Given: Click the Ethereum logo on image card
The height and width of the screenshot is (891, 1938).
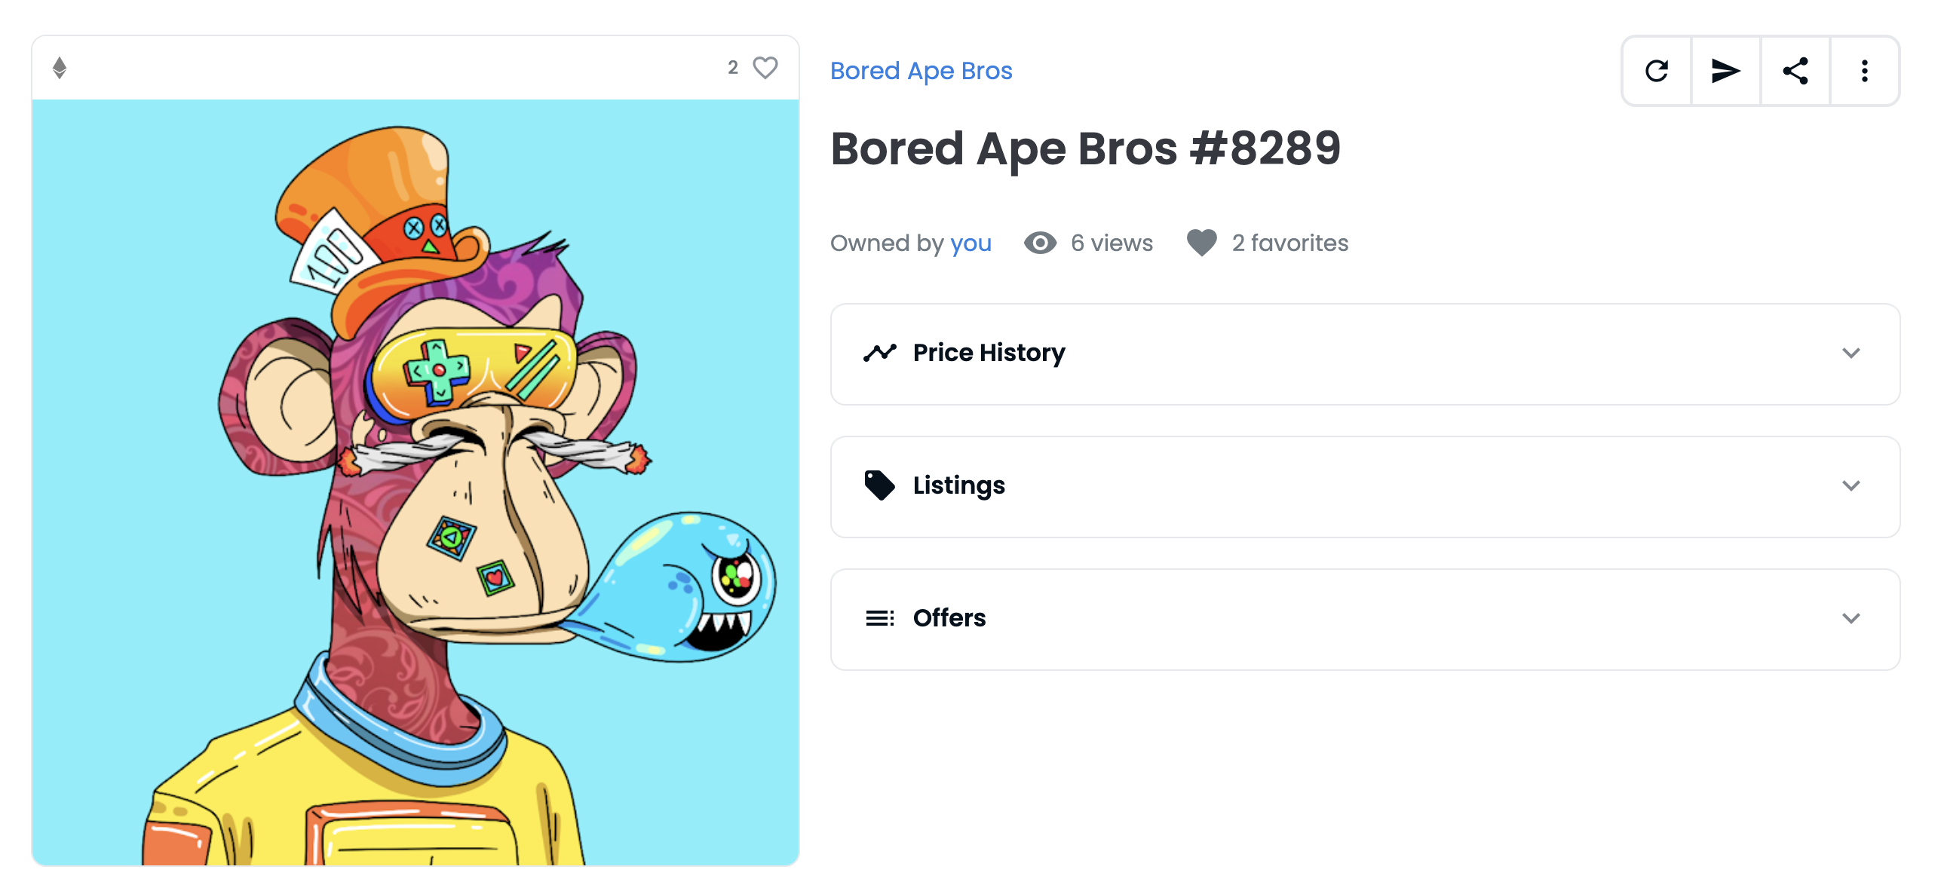Looking at the screenshot, I should pos(60,68).
